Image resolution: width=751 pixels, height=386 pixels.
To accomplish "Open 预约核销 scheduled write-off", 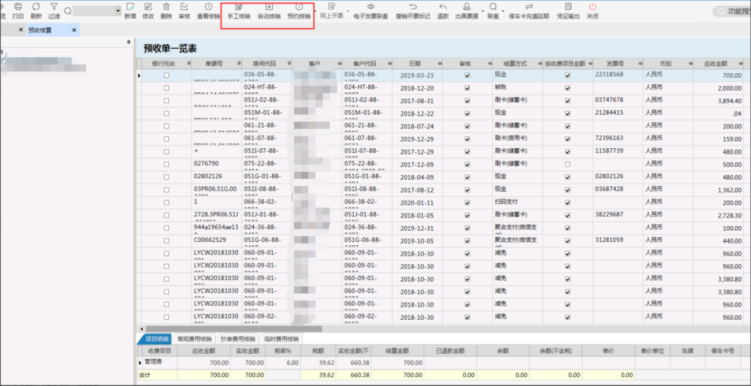I will pyautogui.click(x=299, y=11).
